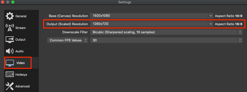This screenshot has width=247, height=92.
Task: Click the 1280x720 output resolution field
Action: pyautogui.click(x=149, y=24)
